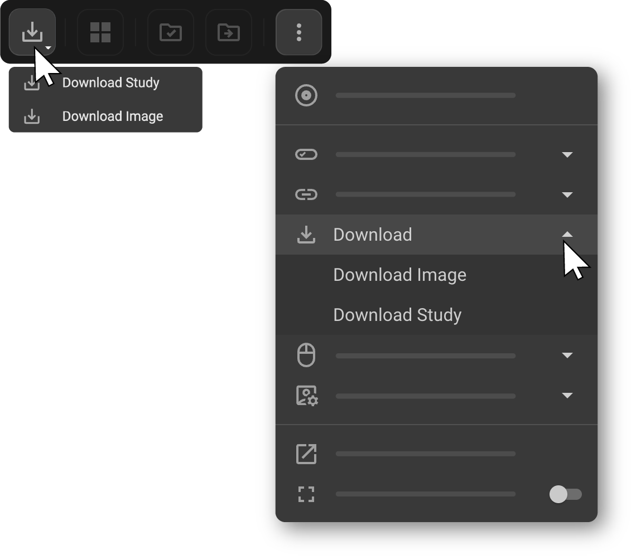This screenshot has width=636, height=560.
Task: Click the chain link icon row
Action: point(306,194)
